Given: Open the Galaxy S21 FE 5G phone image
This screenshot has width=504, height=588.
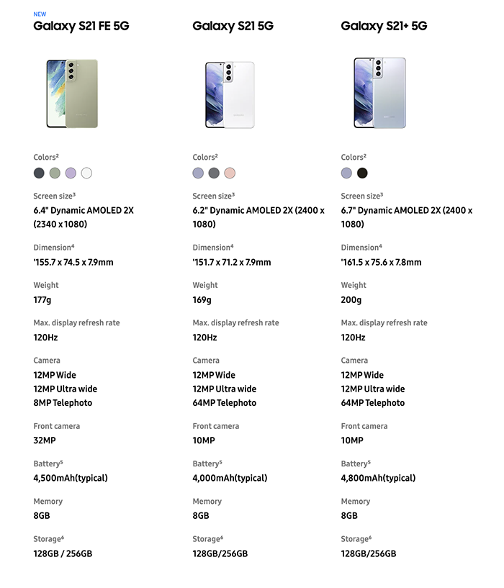Looking at the screenshot, I should 72,94.
